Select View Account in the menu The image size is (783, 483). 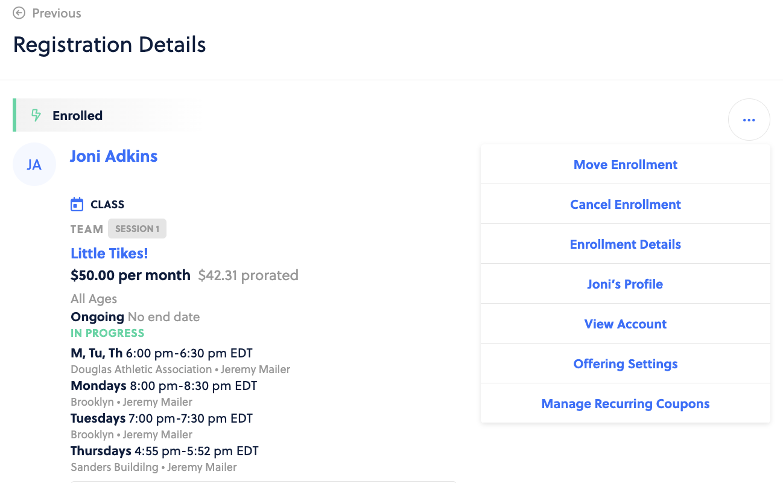click(x=626, y=324)
